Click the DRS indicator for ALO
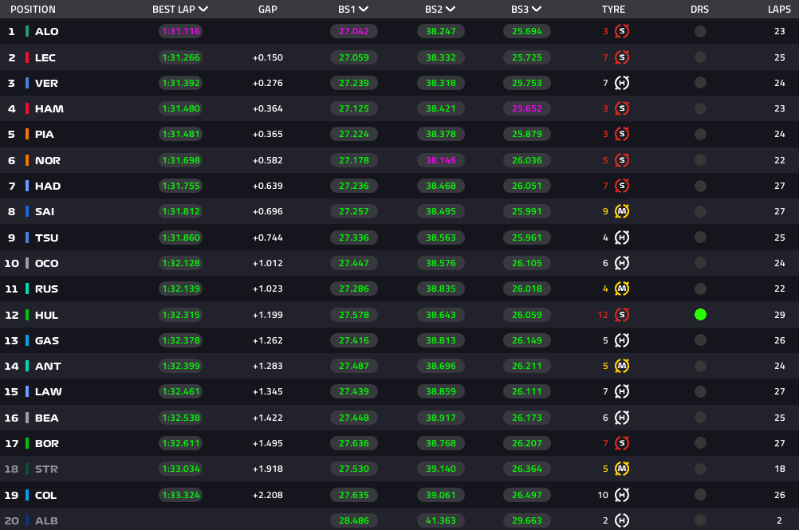 [700, 32]
